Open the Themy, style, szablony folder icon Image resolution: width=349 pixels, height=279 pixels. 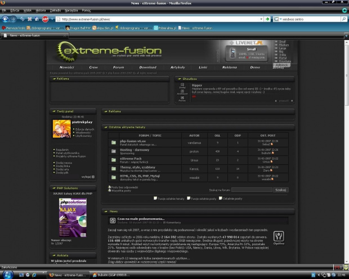pos(114,168)
